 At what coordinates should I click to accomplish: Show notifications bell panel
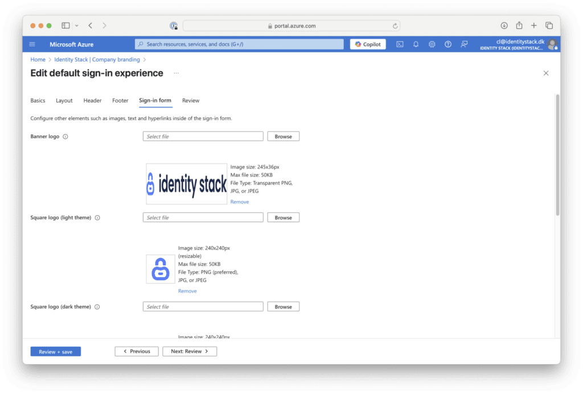(x=416, y=44)
